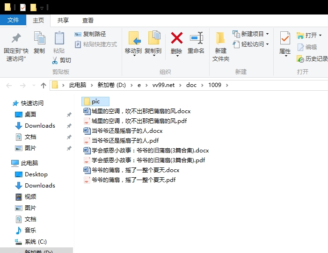Screen dimensions: 328x253
Task: Click the Properties (属性) checkmark icon
Action: [x=285, y=38]
